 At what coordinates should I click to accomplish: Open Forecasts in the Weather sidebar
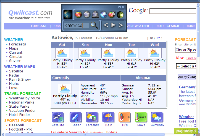[17, 44]
